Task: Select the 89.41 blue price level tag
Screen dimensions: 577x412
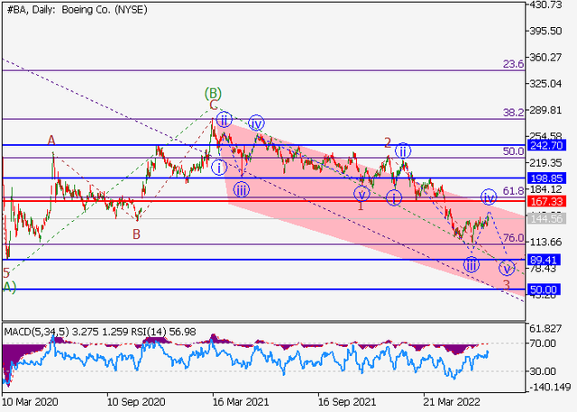Action: 546,260
